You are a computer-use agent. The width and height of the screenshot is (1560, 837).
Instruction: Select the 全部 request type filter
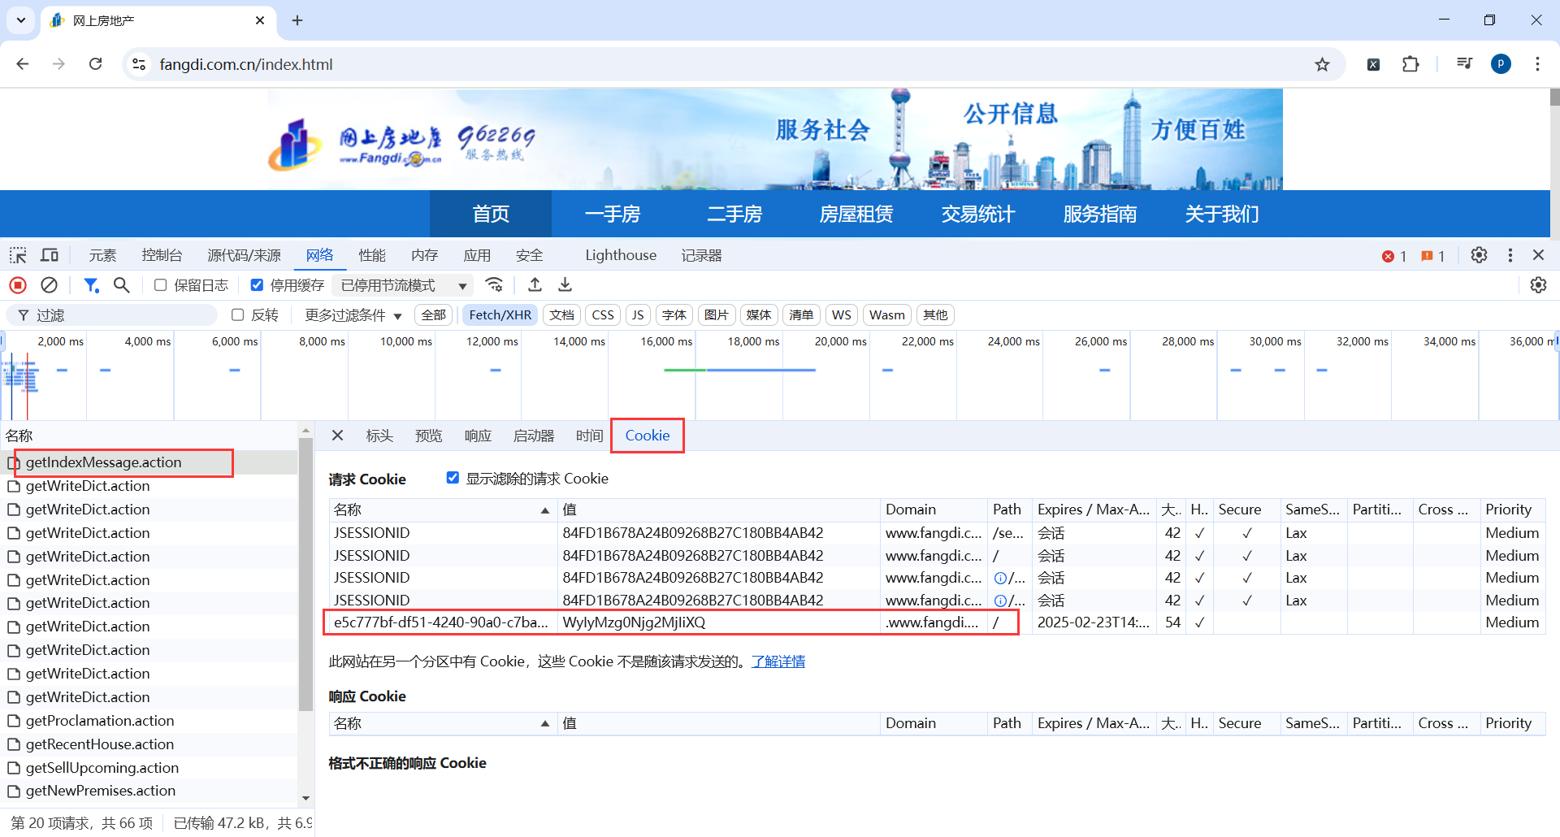pyautogui.click(x=433, y=315)
